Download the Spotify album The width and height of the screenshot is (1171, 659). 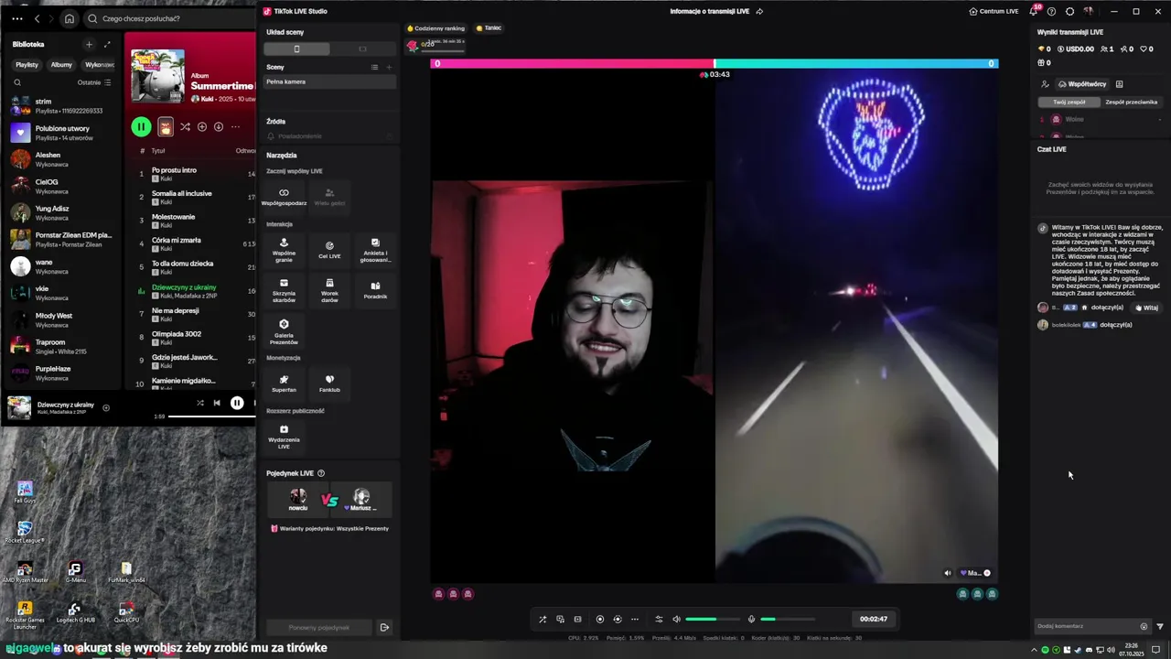pos(219,126)
